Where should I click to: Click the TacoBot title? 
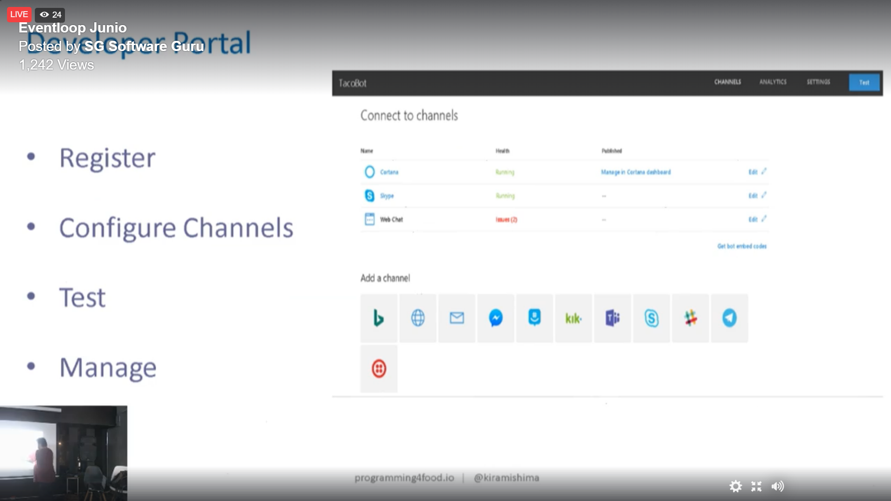[x=352, y=83]
